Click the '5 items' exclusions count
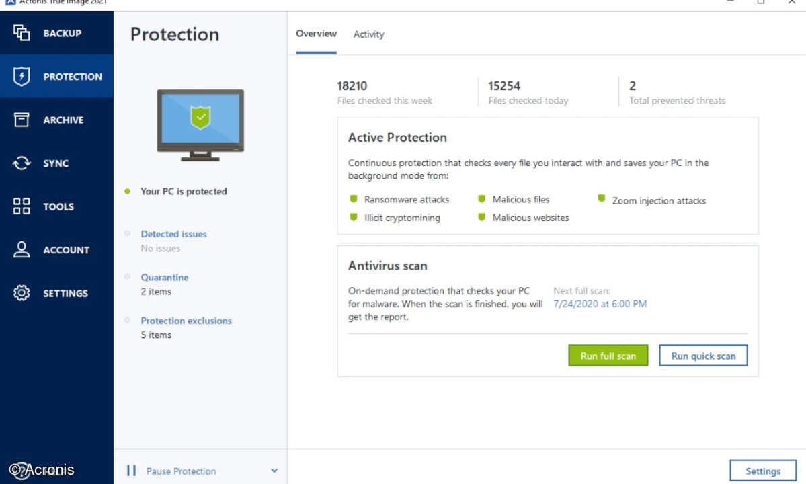 coord(156,335)
